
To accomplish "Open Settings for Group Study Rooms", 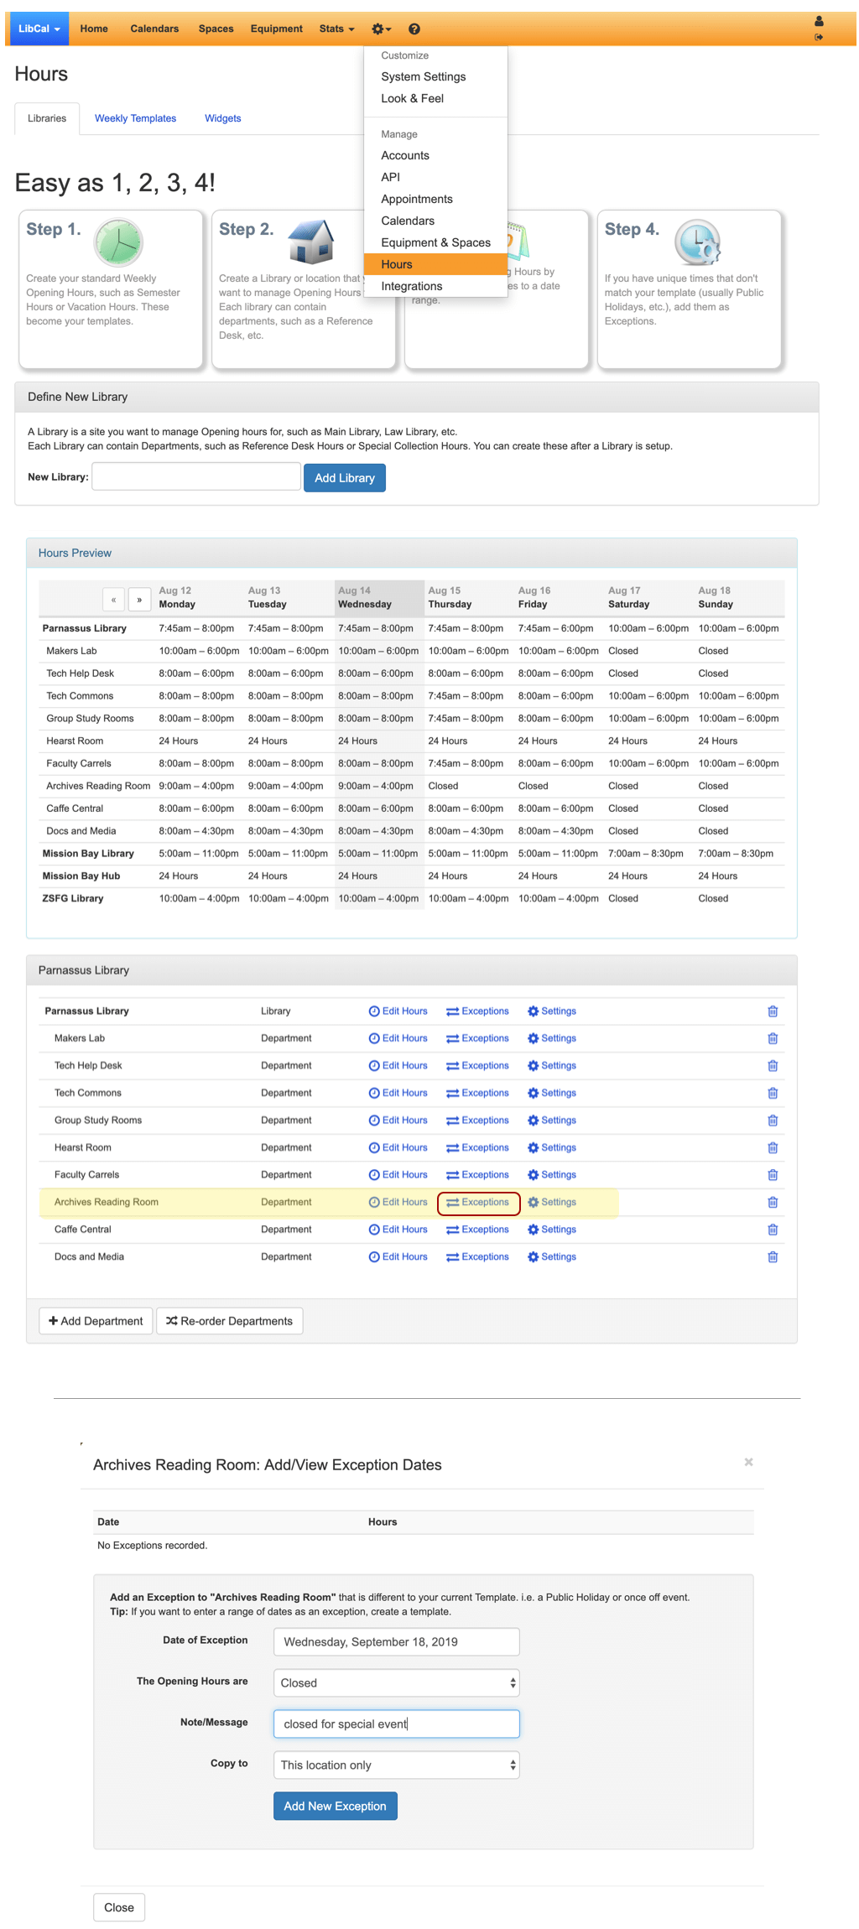I will (552, 1120).
